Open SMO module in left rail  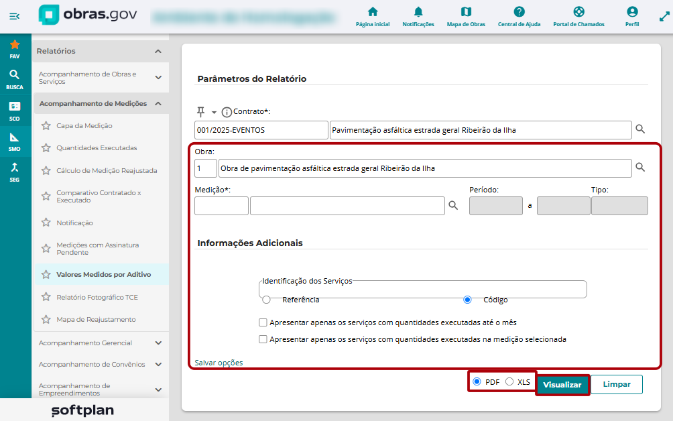point(15,141)
